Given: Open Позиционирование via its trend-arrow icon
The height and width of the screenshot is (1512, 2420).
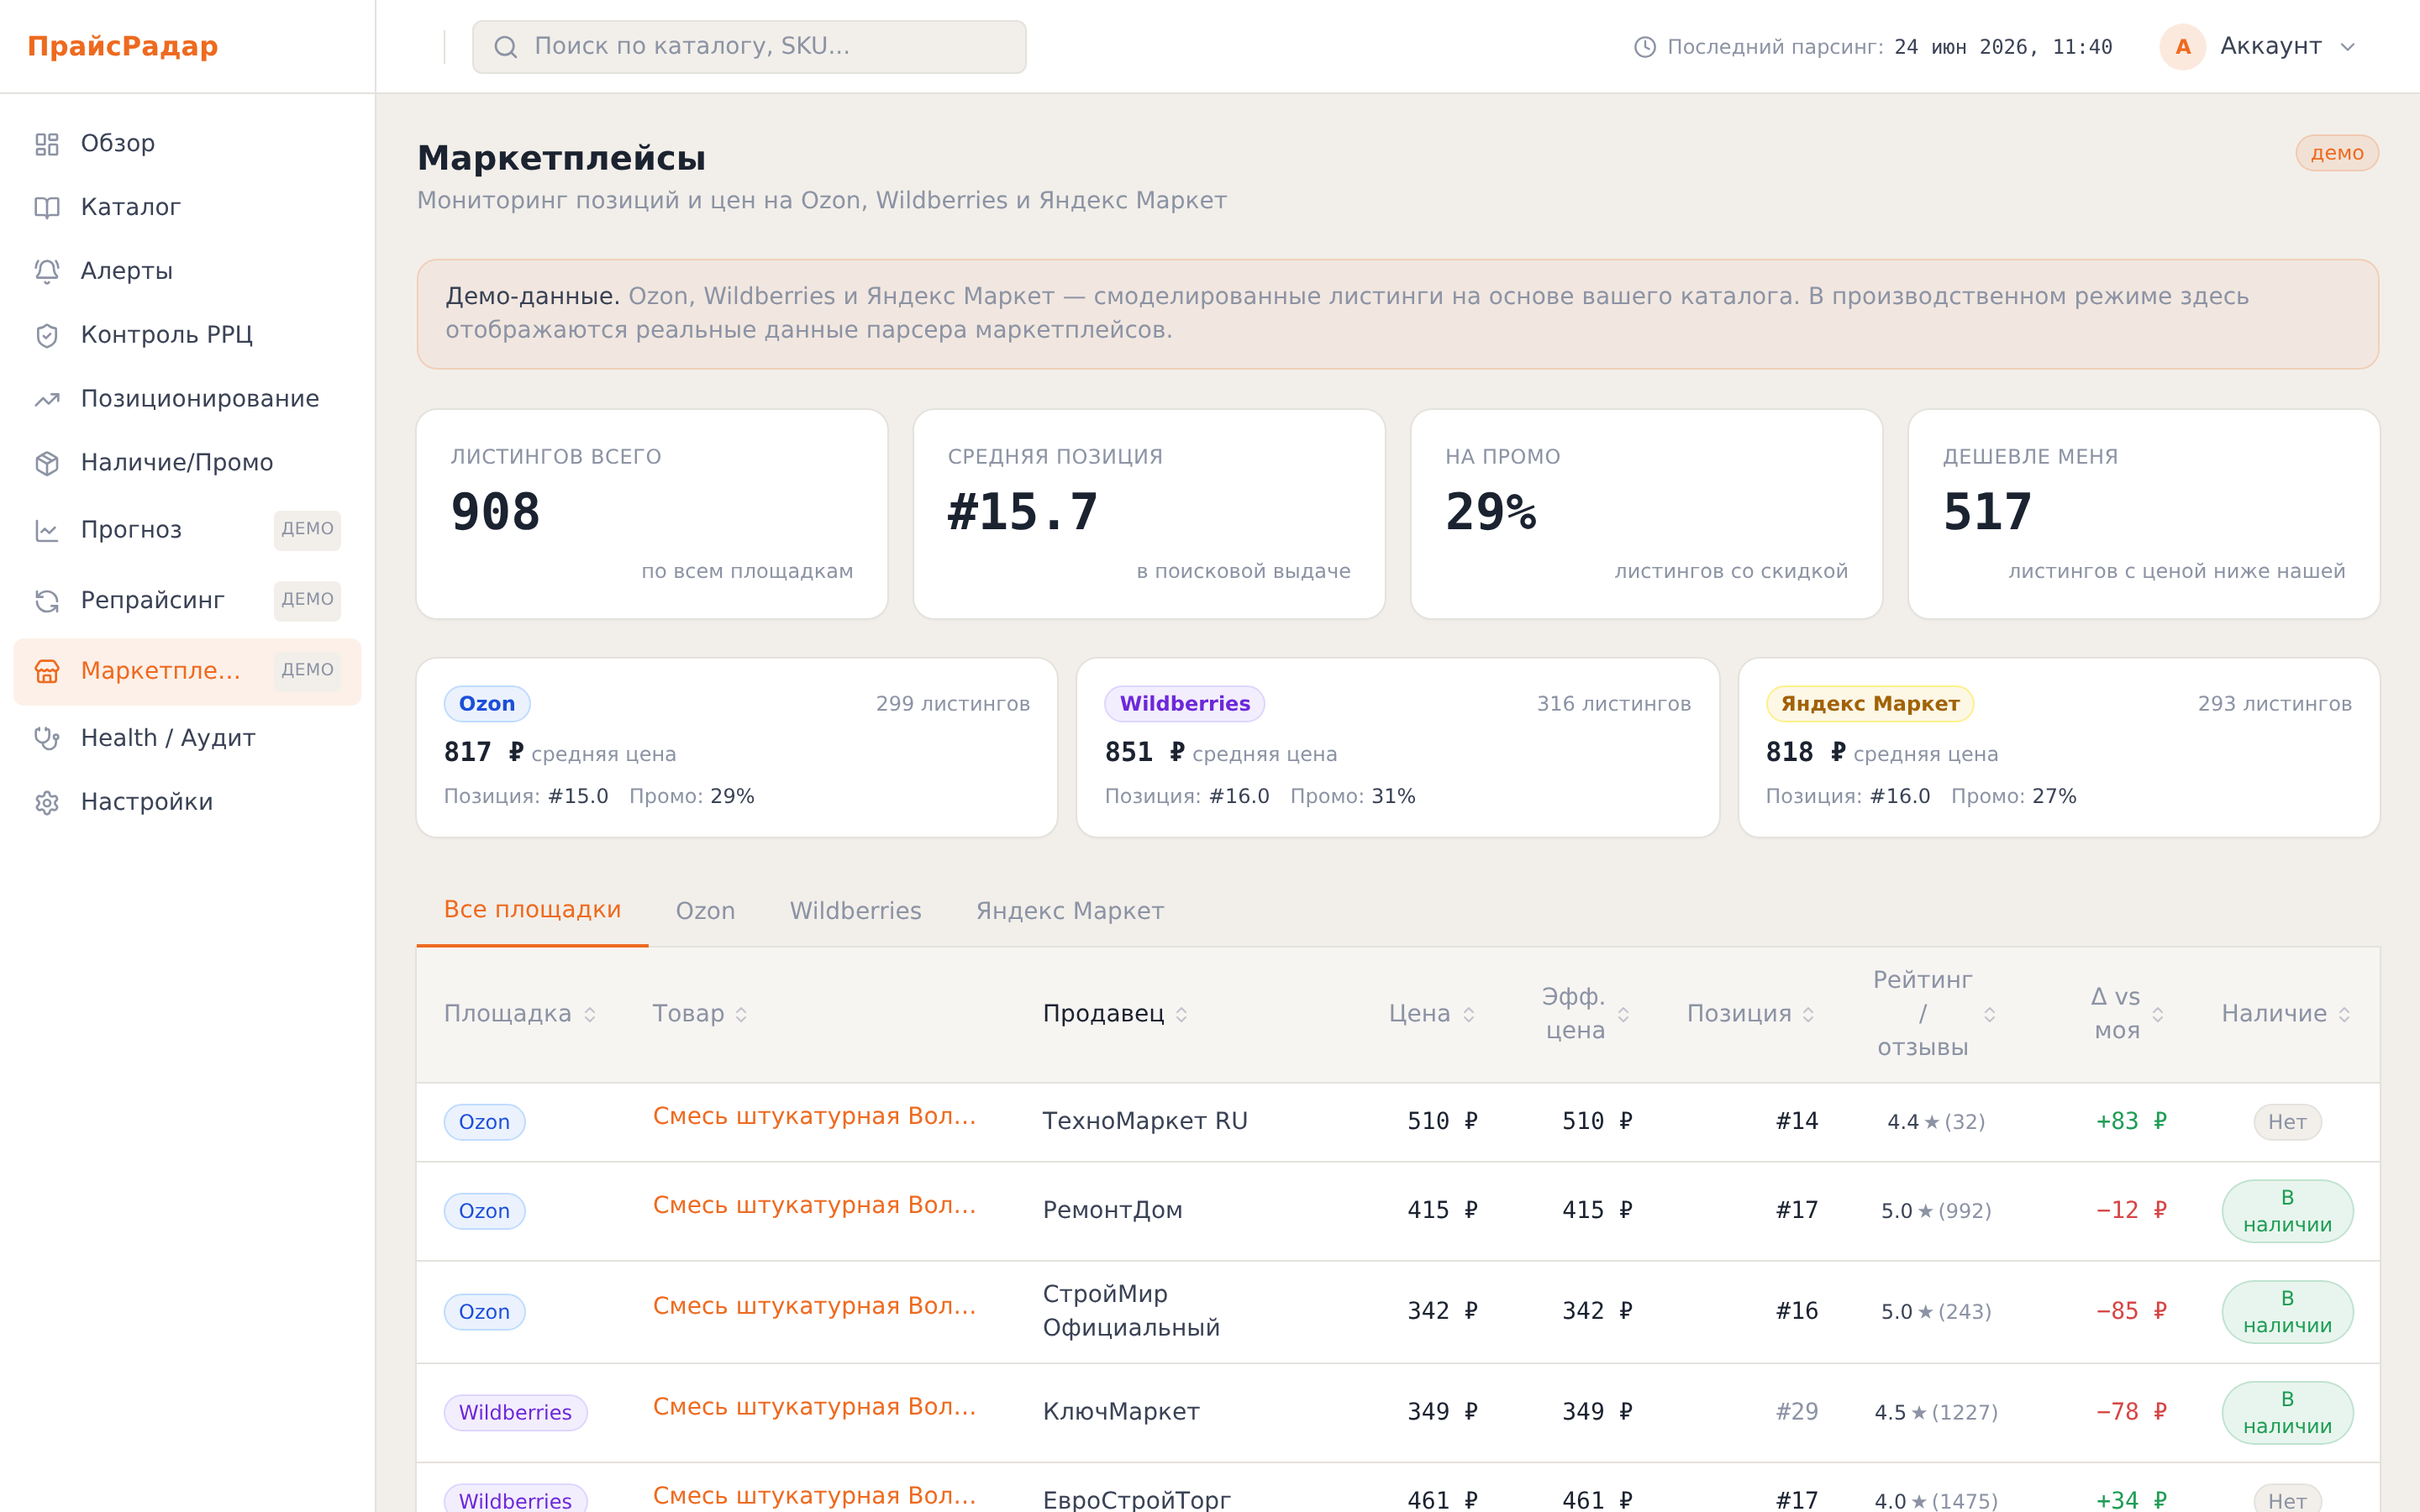Looking at the screenshot, I should point(47,399).
